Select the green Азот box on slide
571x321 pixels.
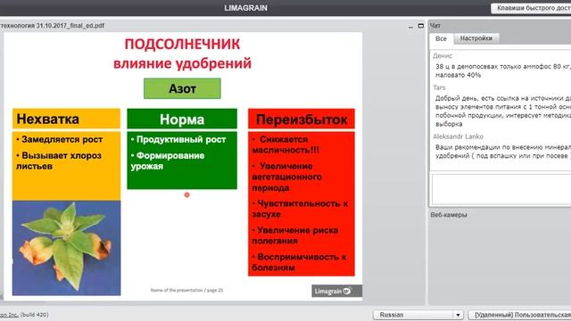coord(182,88)
